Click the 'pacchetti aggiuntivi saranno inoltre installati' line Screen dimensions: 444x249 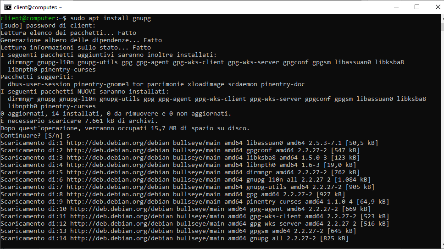(x=108, y=55)
